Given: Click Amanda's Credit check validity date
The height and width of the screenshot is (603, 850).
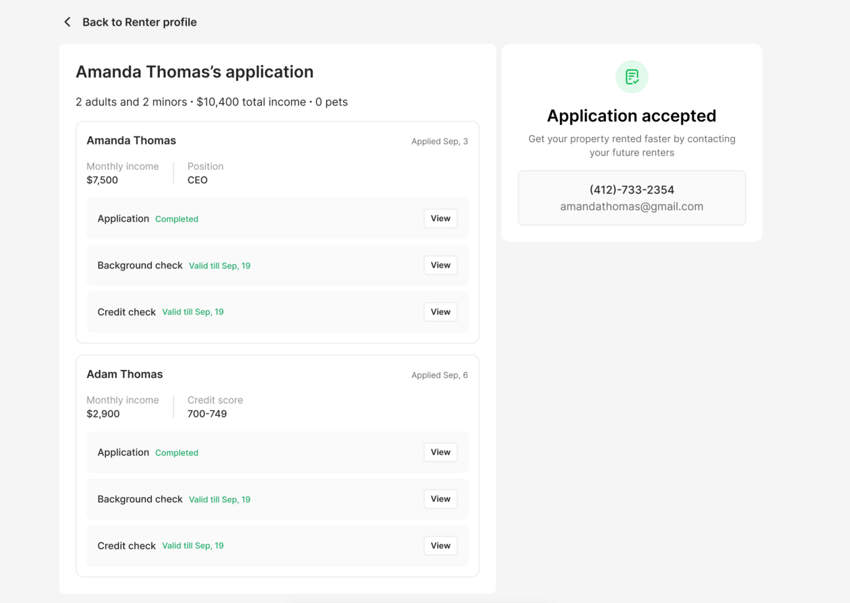Looking at the screenshot, I should pyautogui.click(x=193, y=312).
